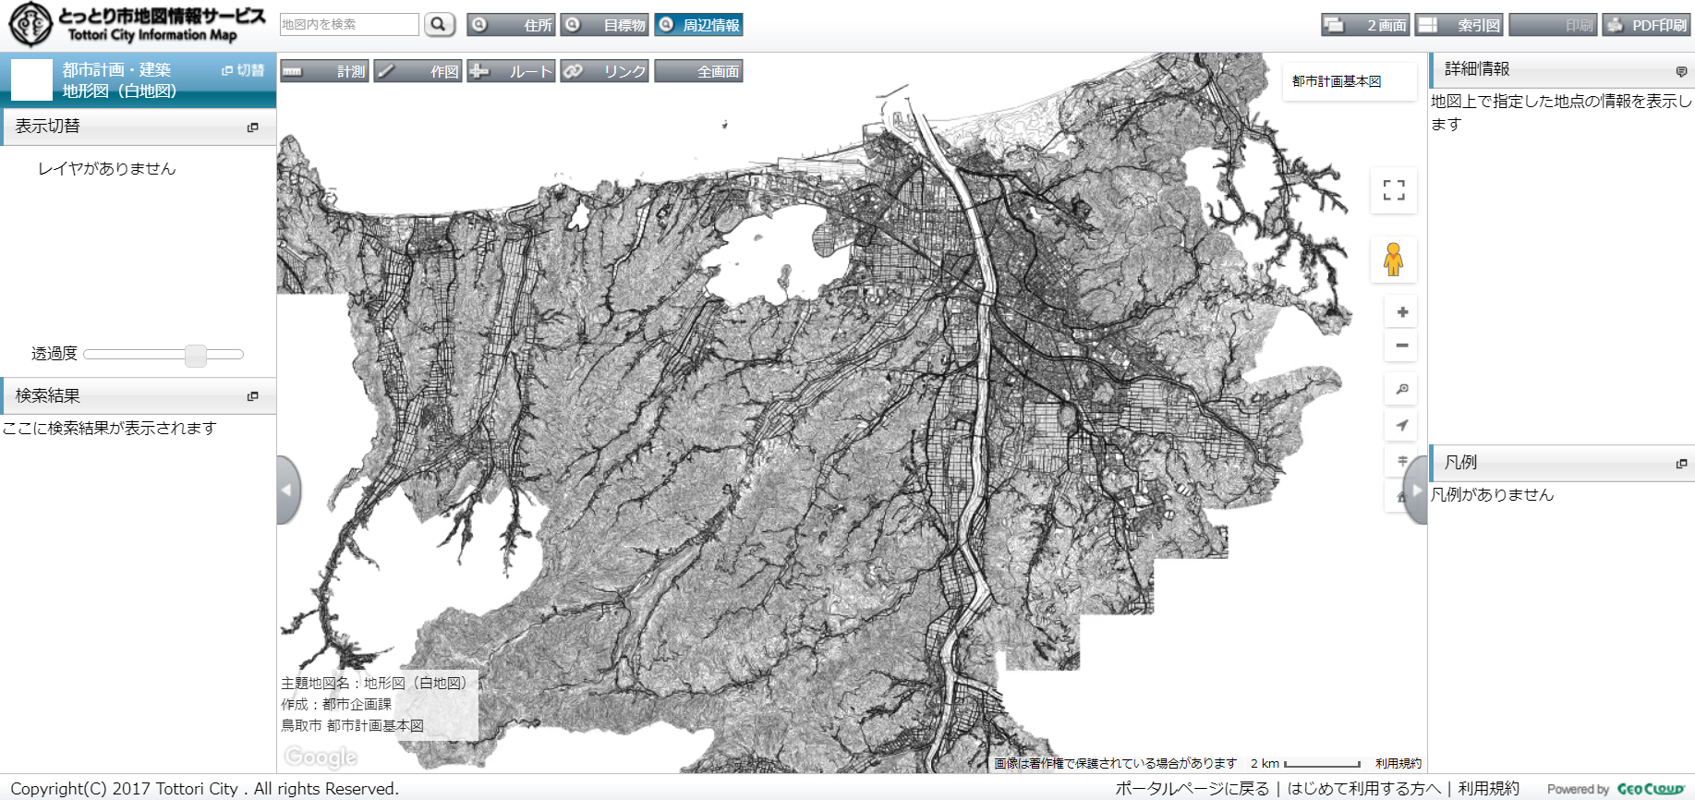Click the PDF印刷 button
The image size is (1695, 800).
coord(1645,25)
